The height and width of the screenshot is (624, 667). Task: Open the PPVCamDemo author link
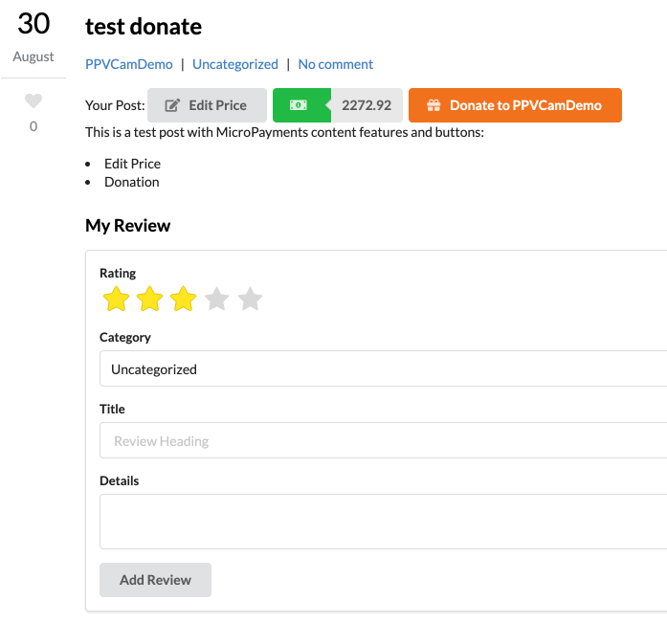129,64
